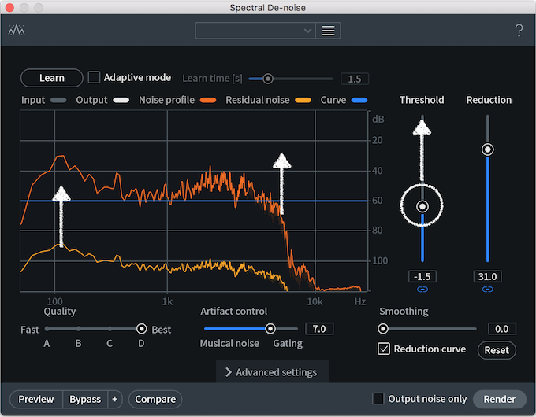Click the Smoothing value field 0.0

tap(501, 329)
